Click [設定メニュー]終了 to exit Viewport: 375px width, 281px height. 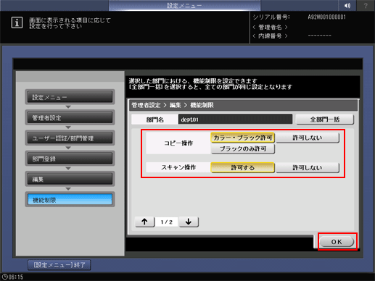59,265
